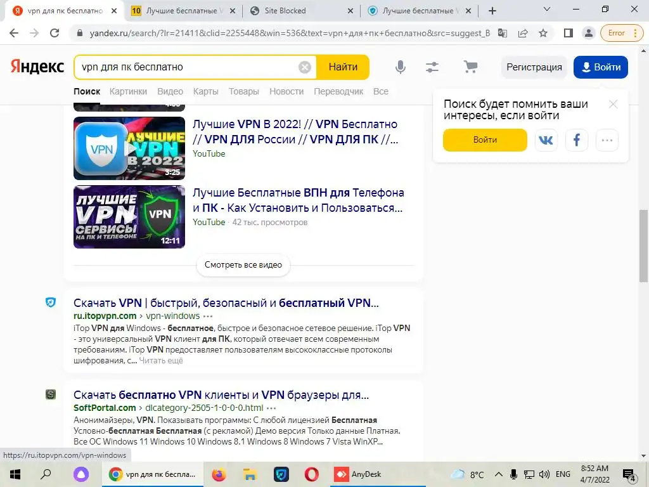
Task: Click the blue Войти button in header
Action: (601, 67)
